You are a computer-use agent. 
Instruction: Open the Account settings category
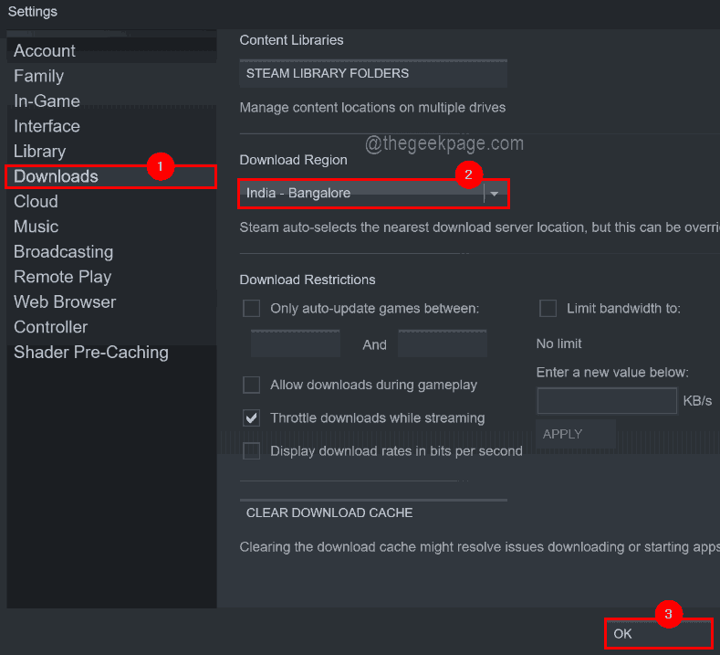pyautogui.click(x=45, y=51)
